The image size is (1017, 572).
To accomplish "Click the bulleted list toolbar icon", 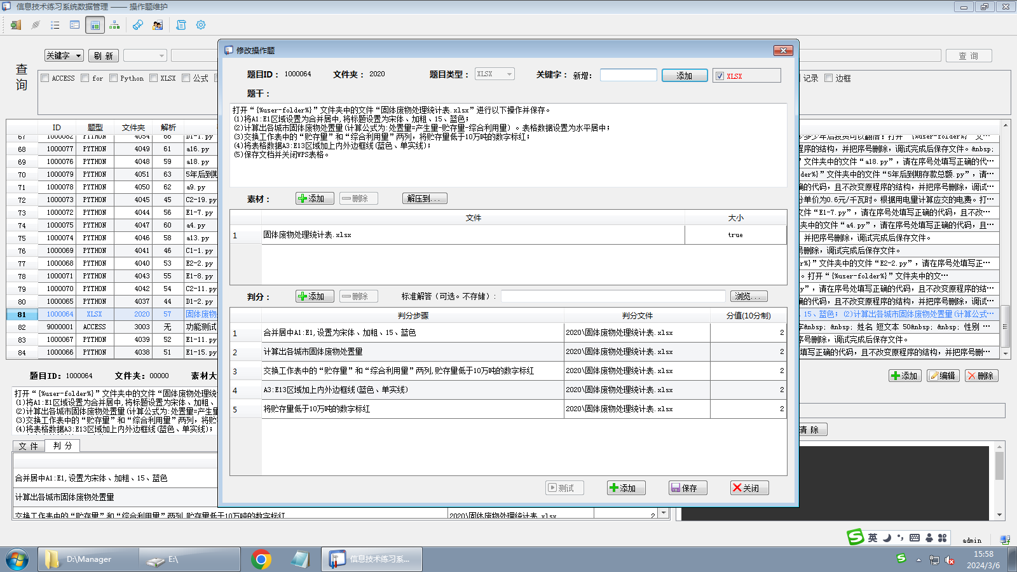I will pos(55,25).
